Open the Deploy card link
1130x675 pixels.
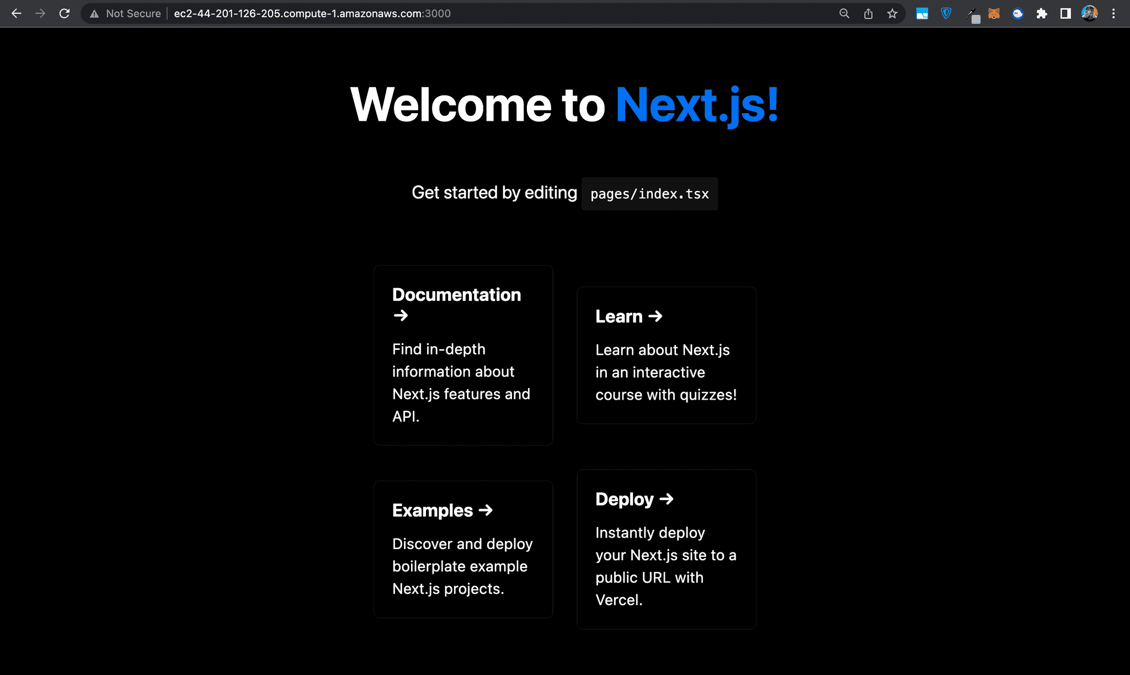pos(667,549)
